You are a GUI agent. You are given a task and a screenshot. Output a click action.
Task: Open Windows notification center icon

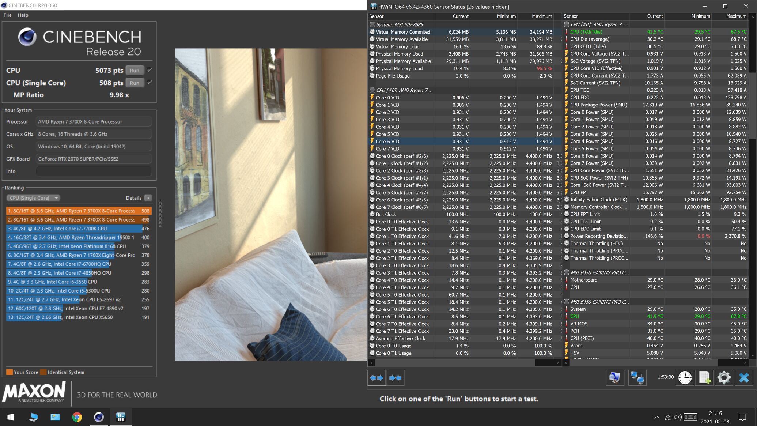pyautogui.click(x=742, y=417)
